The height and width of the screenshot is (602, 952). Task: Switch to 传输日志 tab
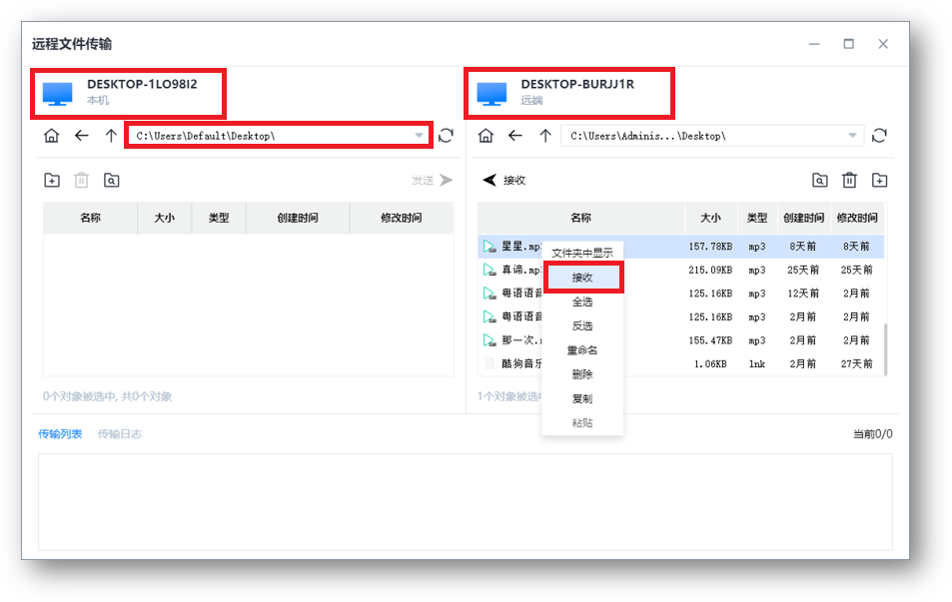[120, 434]
